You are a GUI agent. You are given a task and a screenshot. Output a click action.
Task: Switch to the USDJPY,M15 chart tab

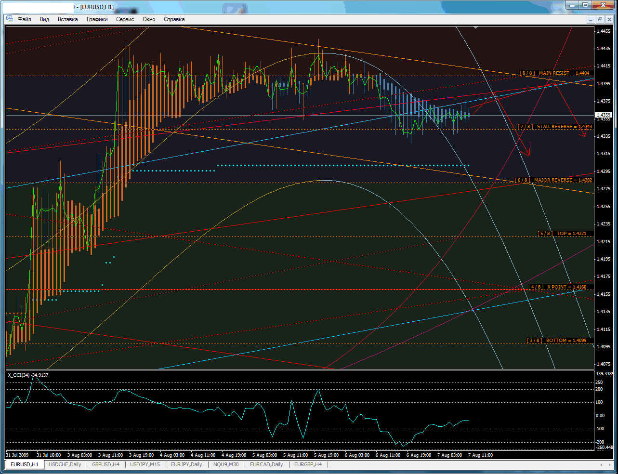click(145, 464)
